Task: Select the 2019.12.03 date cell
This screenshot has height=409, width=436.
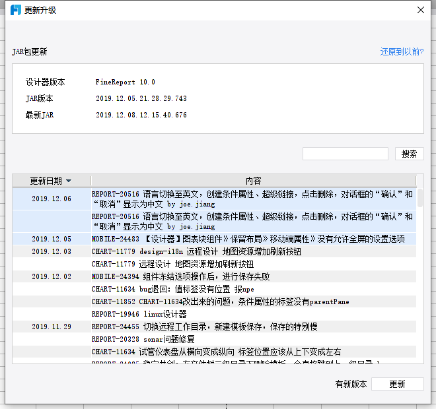Action: (52, 251)
